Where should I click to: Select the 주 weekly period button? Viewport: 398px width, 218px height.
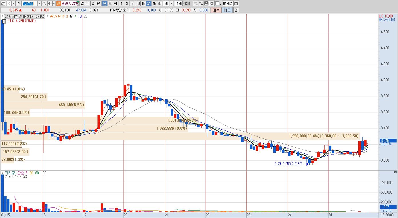click(88, 3)
